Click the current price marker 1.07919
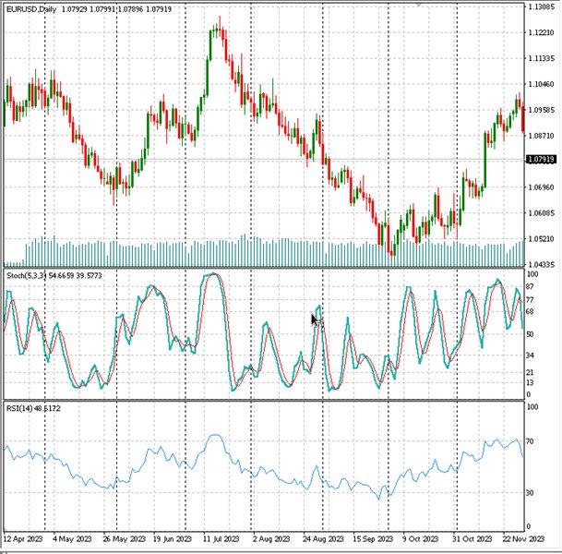The height and width of the screenshot is (554, 562). (541, 159)
